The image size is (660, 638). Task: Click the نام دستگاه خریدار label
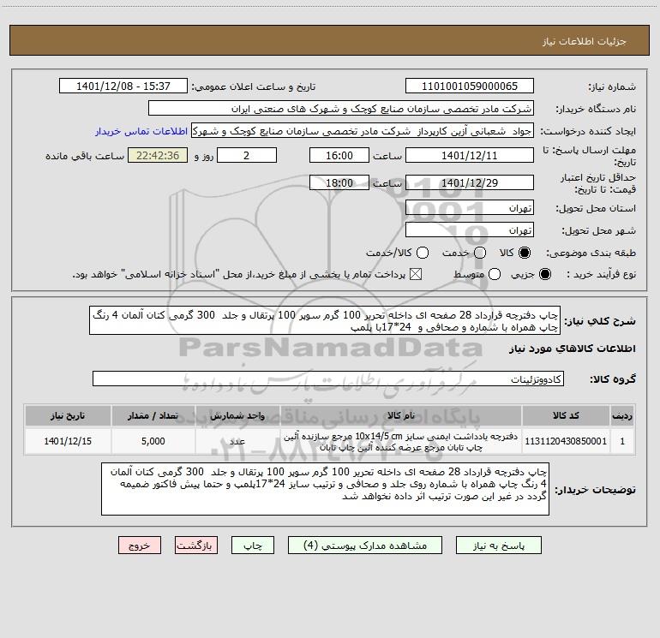coord(596,110)
